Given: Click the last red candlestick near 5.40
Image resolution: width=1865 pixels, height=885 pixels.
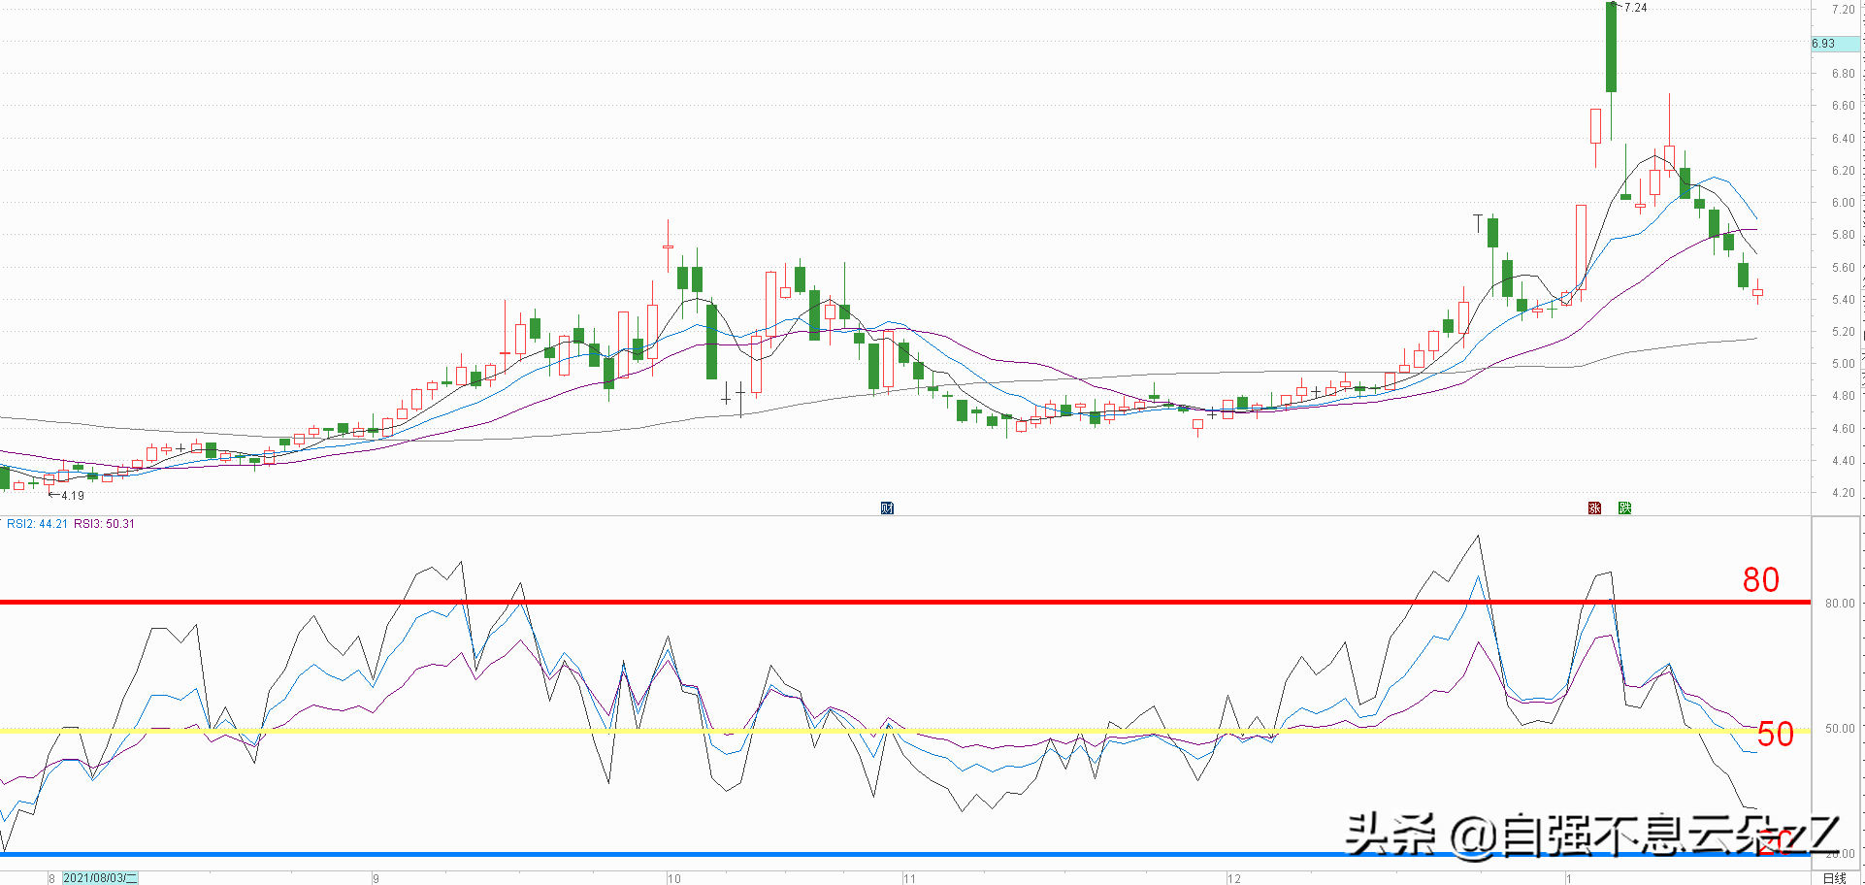Looking at the screenshot, I should [x=1757, y=292].
